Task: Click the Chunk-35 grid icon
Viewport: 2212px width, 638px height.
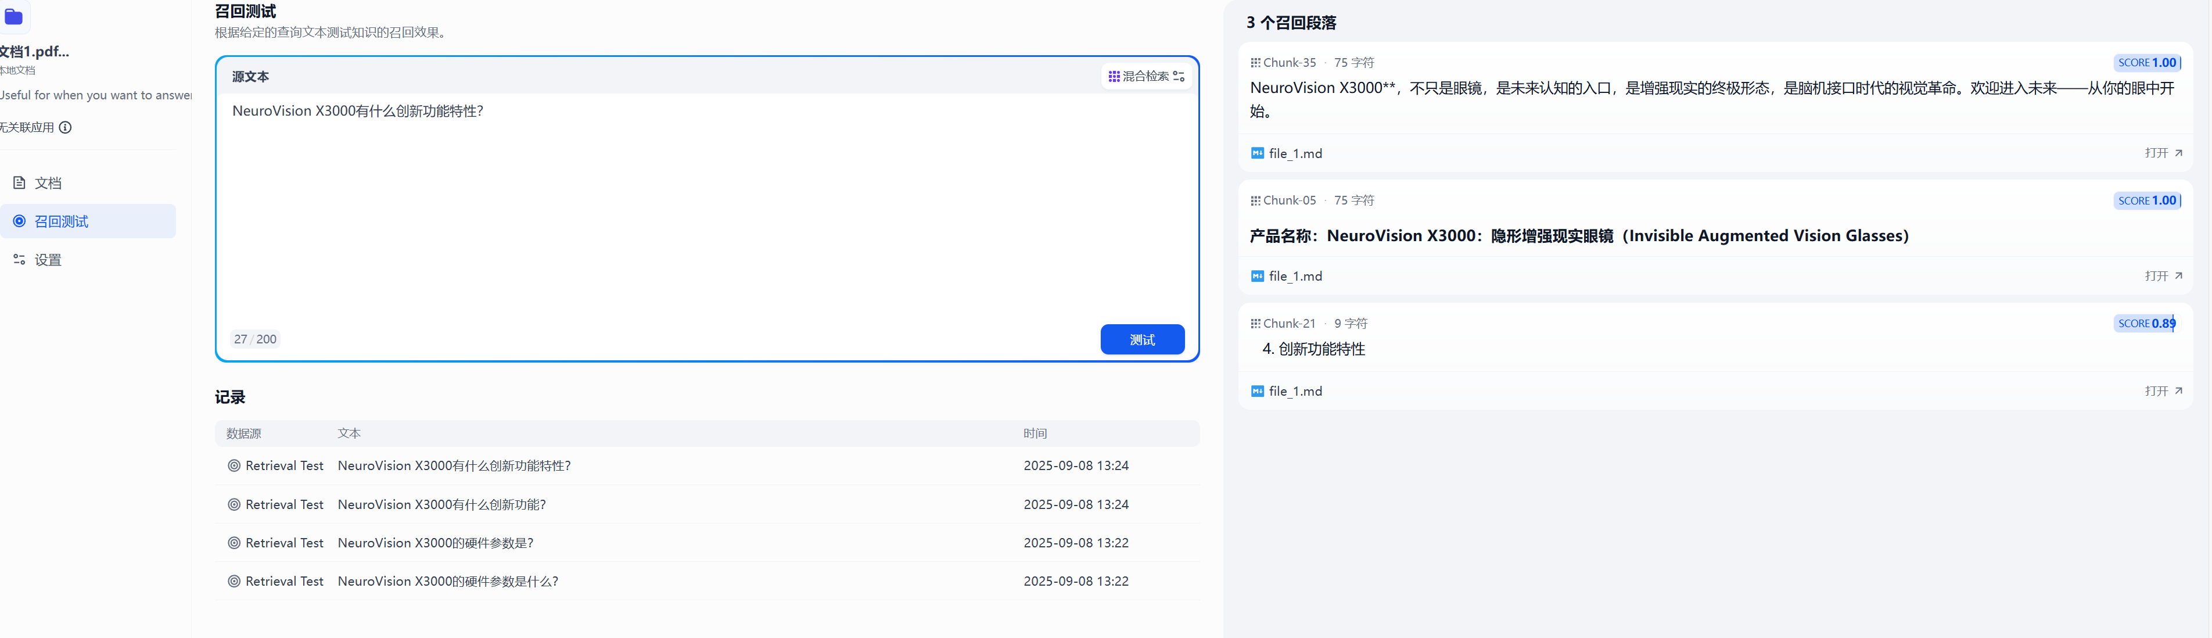Action: [1255, 63]
